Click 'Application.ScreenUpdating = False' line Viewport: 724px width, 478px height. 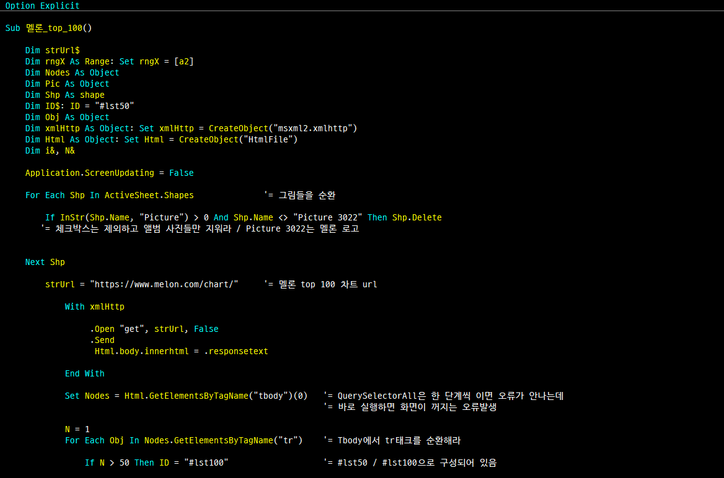(110, 173)
